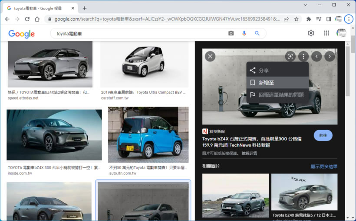Open the blue car auto.ltn.com.tw thumbnail
356x221 pixels.
[148, 135]
